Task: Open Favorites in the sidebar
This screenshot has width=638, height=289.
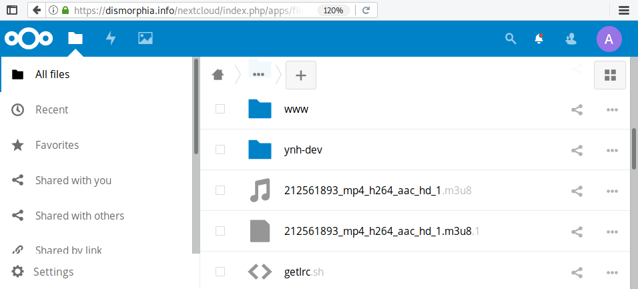Action: (57, 145)
